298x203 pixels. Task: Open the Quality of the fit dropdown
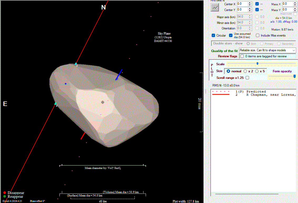point(267,50)
